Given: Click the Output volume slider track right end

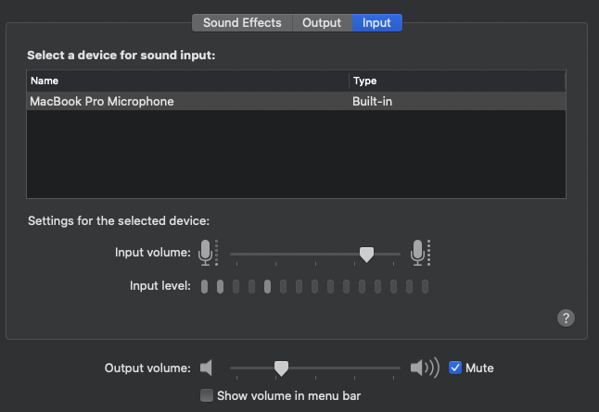Looking at the screenshot, I should tap(397, 368).
